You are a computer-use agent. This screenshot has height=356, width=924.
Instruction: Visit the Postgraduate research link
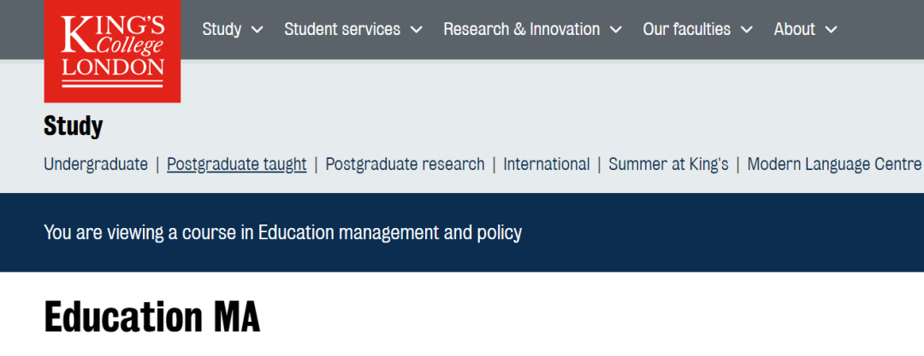[x=405, y=164]
